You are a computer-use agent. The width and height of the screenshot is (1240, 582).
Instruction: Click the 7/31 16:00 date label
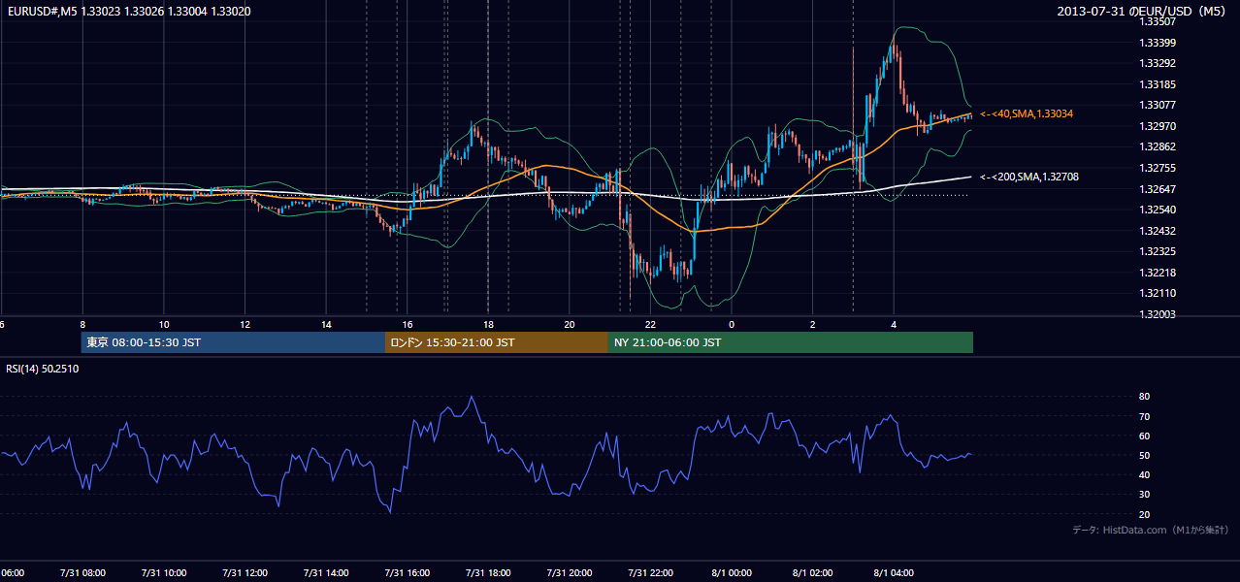[x=408, y=573]
